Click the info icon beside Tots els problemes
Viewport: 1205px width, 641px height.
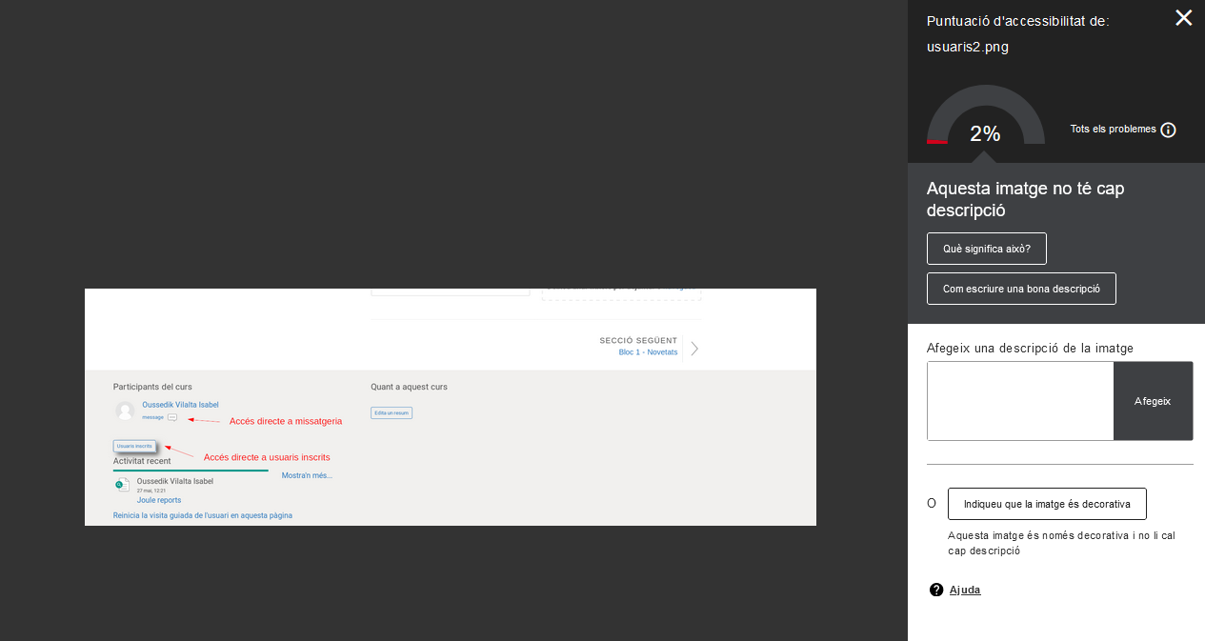[x=1168, y=130]
